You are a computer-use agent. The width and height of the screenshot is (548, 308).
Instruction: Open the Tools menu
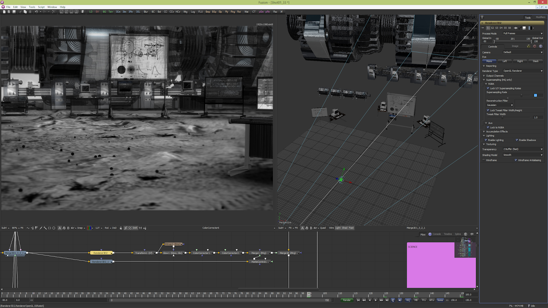(32, 7)
